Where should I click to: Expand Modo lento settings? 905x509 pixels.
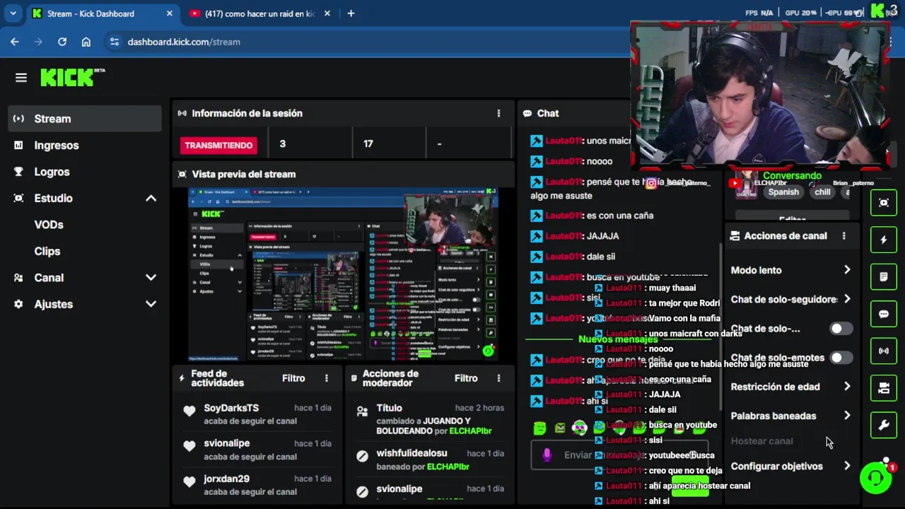point(847,270)
